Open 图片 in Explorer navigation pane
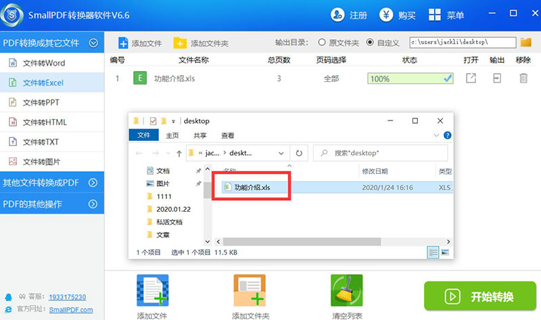The width and height of the screenshot is (541, 320). coord(163,183)
